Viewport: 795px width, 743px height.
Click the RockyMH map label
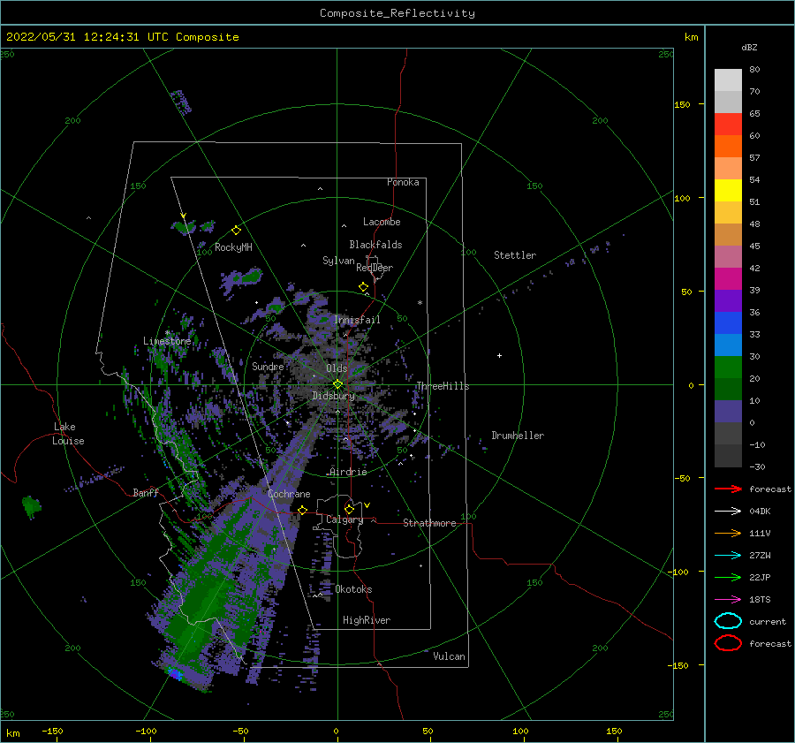tap(233, 247)
